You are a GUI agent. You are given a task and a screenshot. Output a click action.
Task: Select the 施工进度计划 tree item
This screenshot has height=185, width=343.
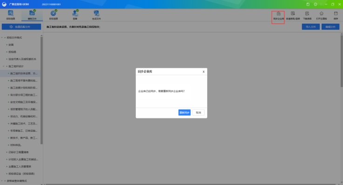coord(24,88)
